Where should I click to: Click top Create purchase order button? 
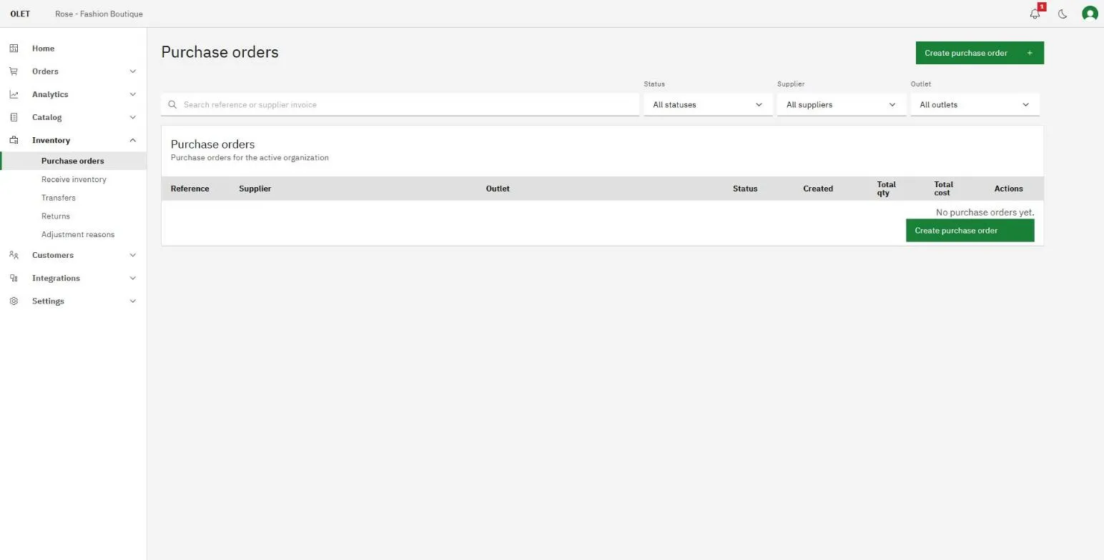click(980, 53)
